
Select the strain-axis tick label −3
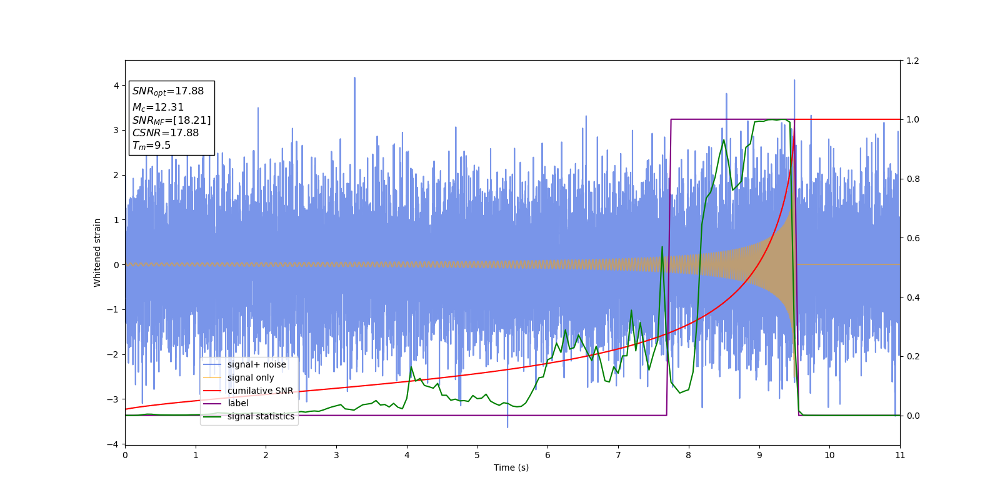pyautogui.click(x=112, y=399)
